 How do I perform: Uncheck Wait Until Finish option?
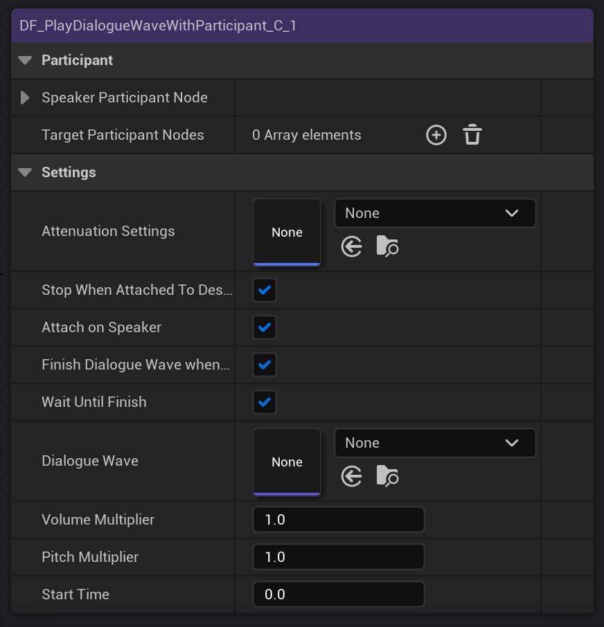pyautogui.click(x=265, y=402)
